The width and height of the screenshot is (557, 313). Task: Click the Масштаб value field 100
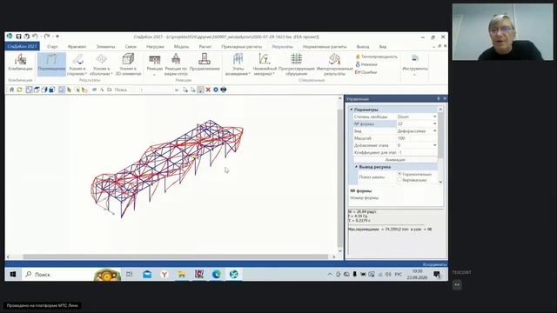pyautogui.click(x=417, y=138)
